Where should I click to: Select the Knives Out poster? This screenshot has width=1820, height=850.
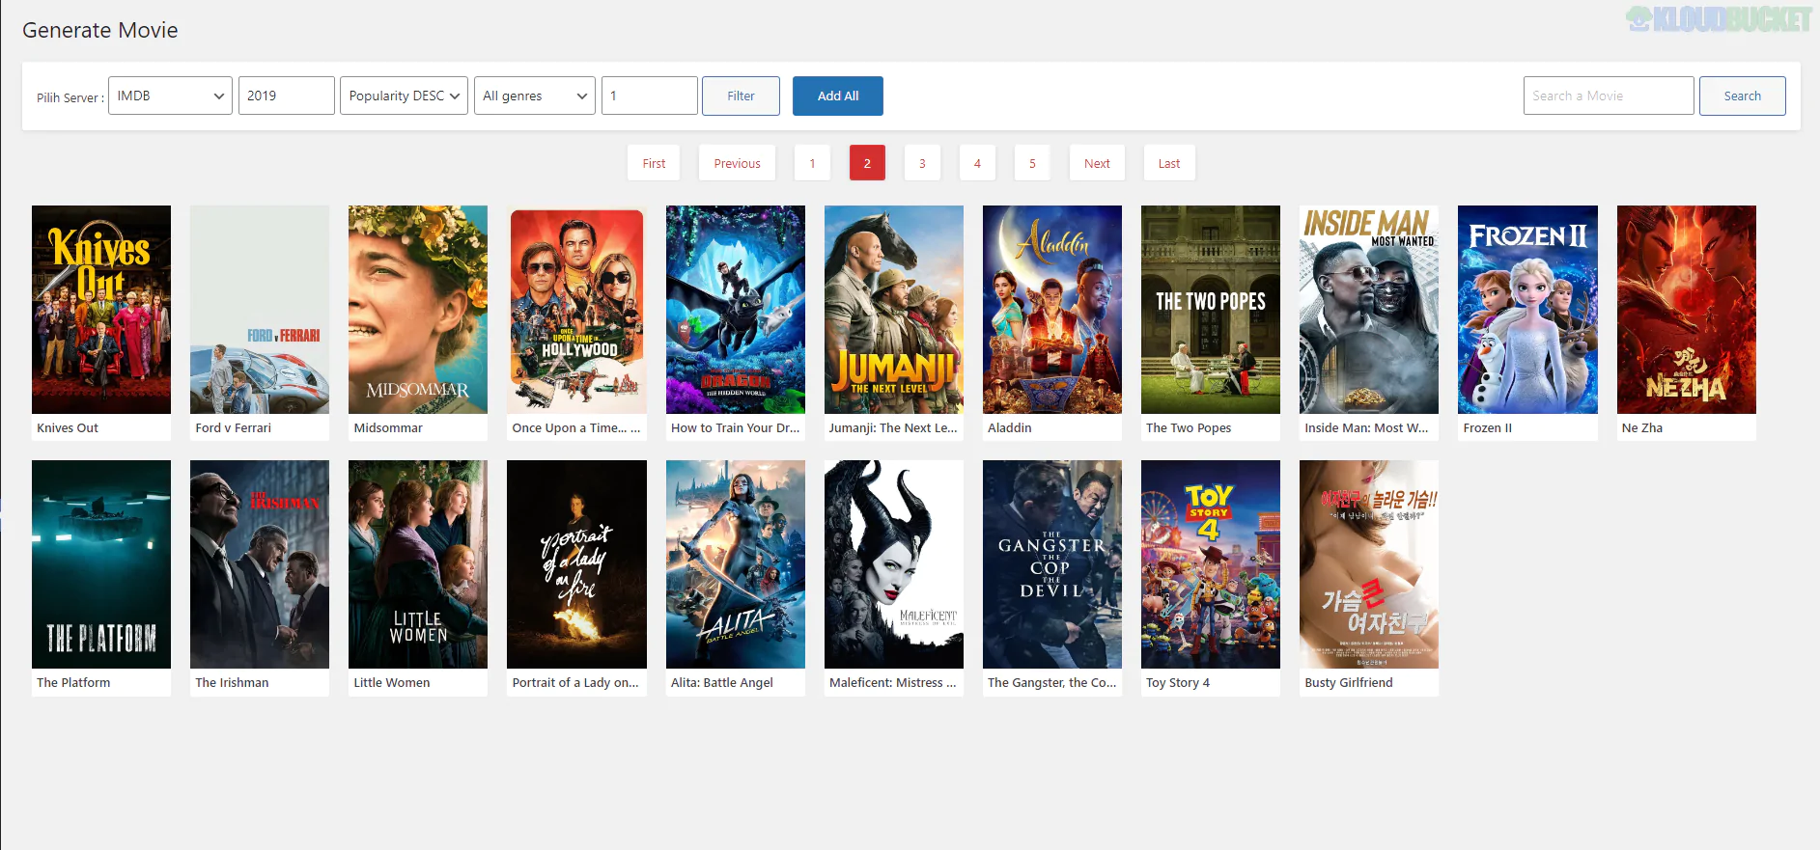tap(101, 310)
